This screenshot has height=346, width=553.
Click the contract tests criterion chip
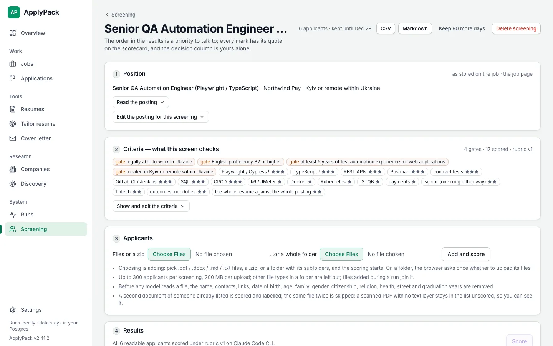pyautogui.click(x=456, y=172)
